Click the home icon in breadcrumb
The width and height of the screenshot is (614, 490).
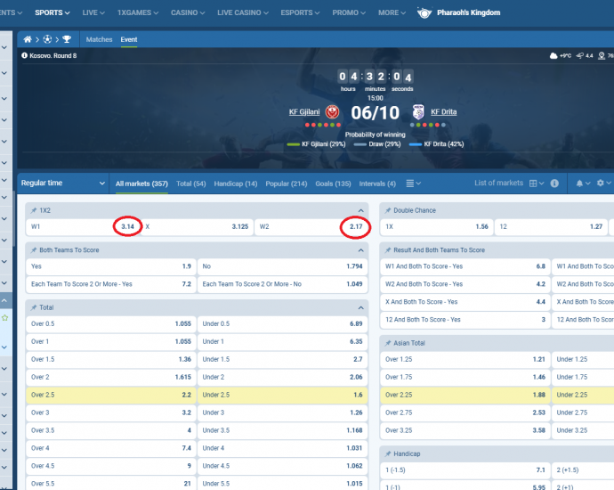28,40
